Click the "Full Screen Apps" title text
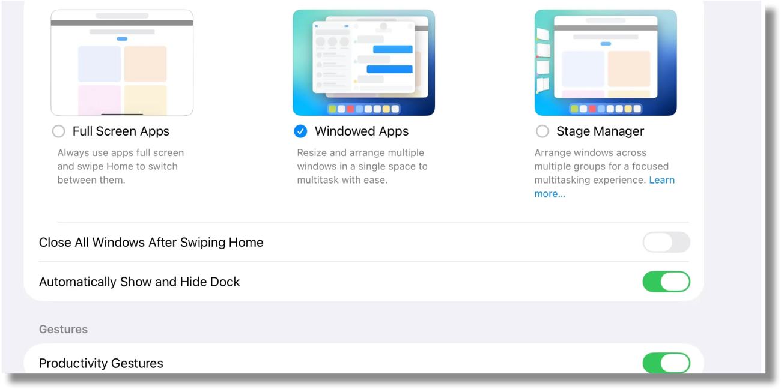 [121, 131]
